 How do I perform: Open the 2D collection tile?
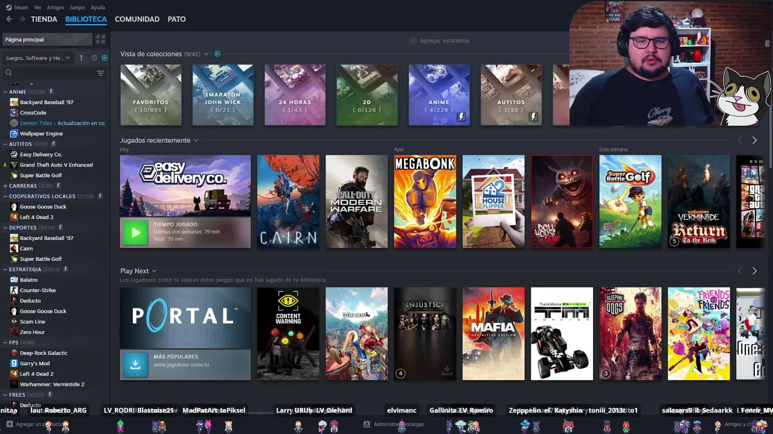click(x=367, y=95)
